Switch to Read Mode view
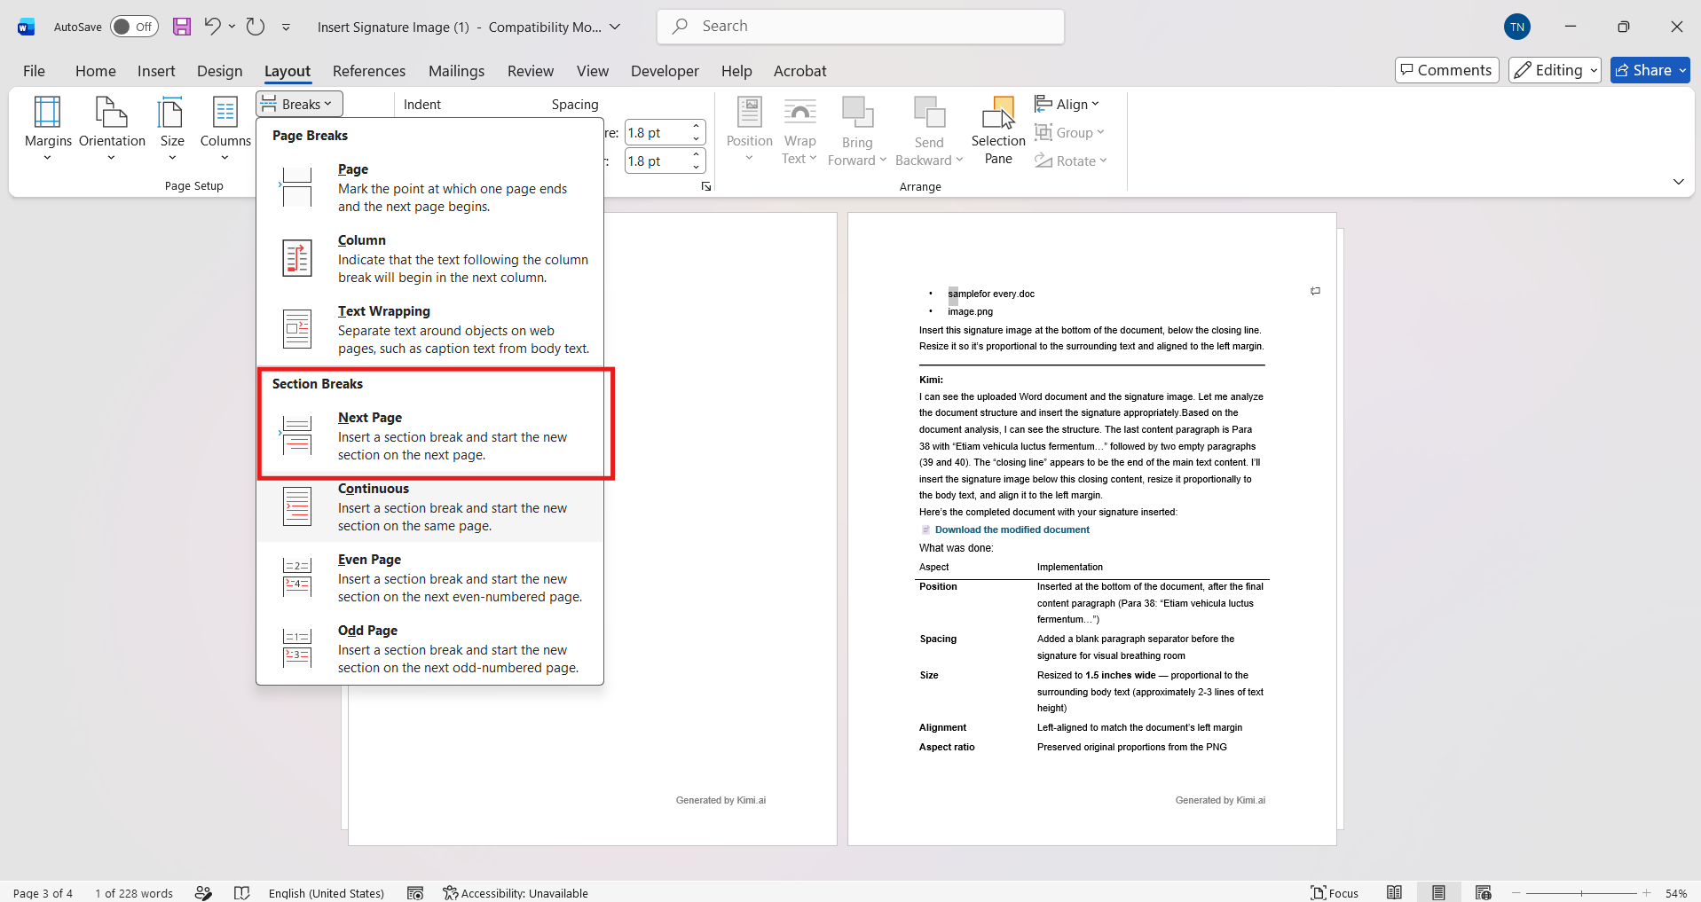This screenshot has width=1701, height=902. (1395, 893)
